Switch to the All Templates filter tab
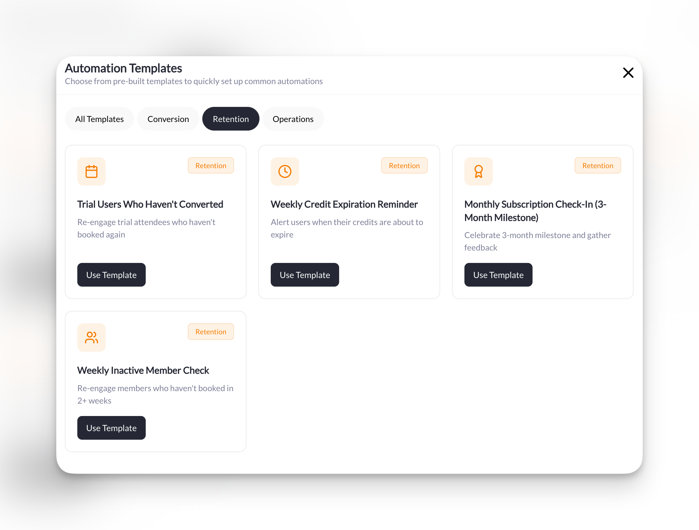Image resolution: width=699 pixels, height=530 pixels. point(99,119)
